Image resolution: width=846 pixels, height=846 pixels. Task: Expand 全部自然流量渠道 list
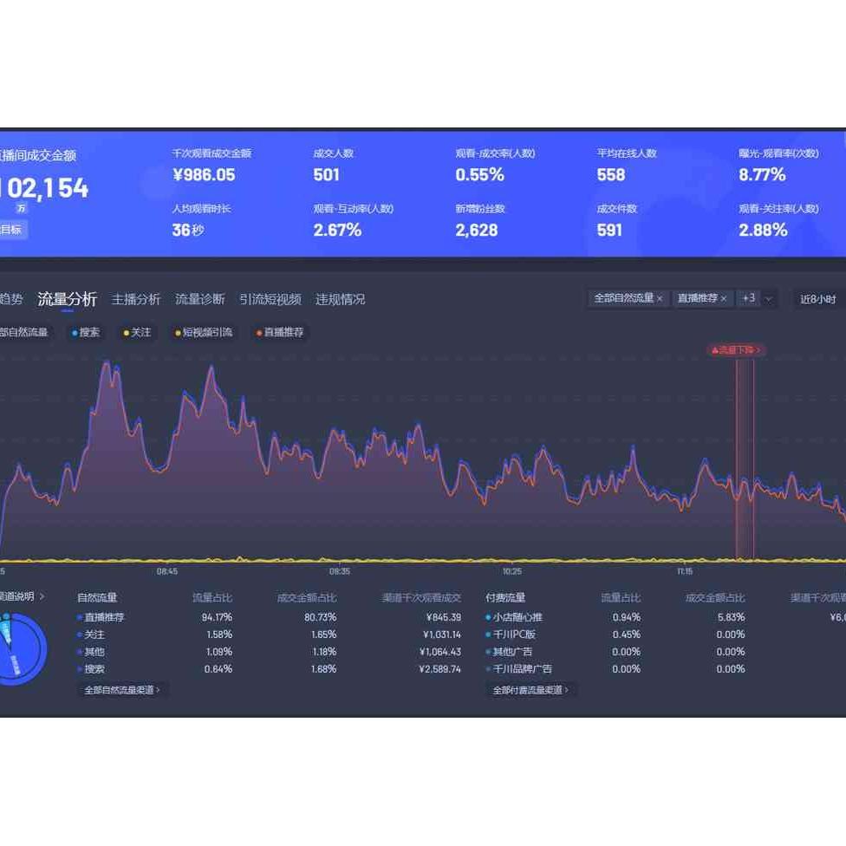[x=122, y=690]
